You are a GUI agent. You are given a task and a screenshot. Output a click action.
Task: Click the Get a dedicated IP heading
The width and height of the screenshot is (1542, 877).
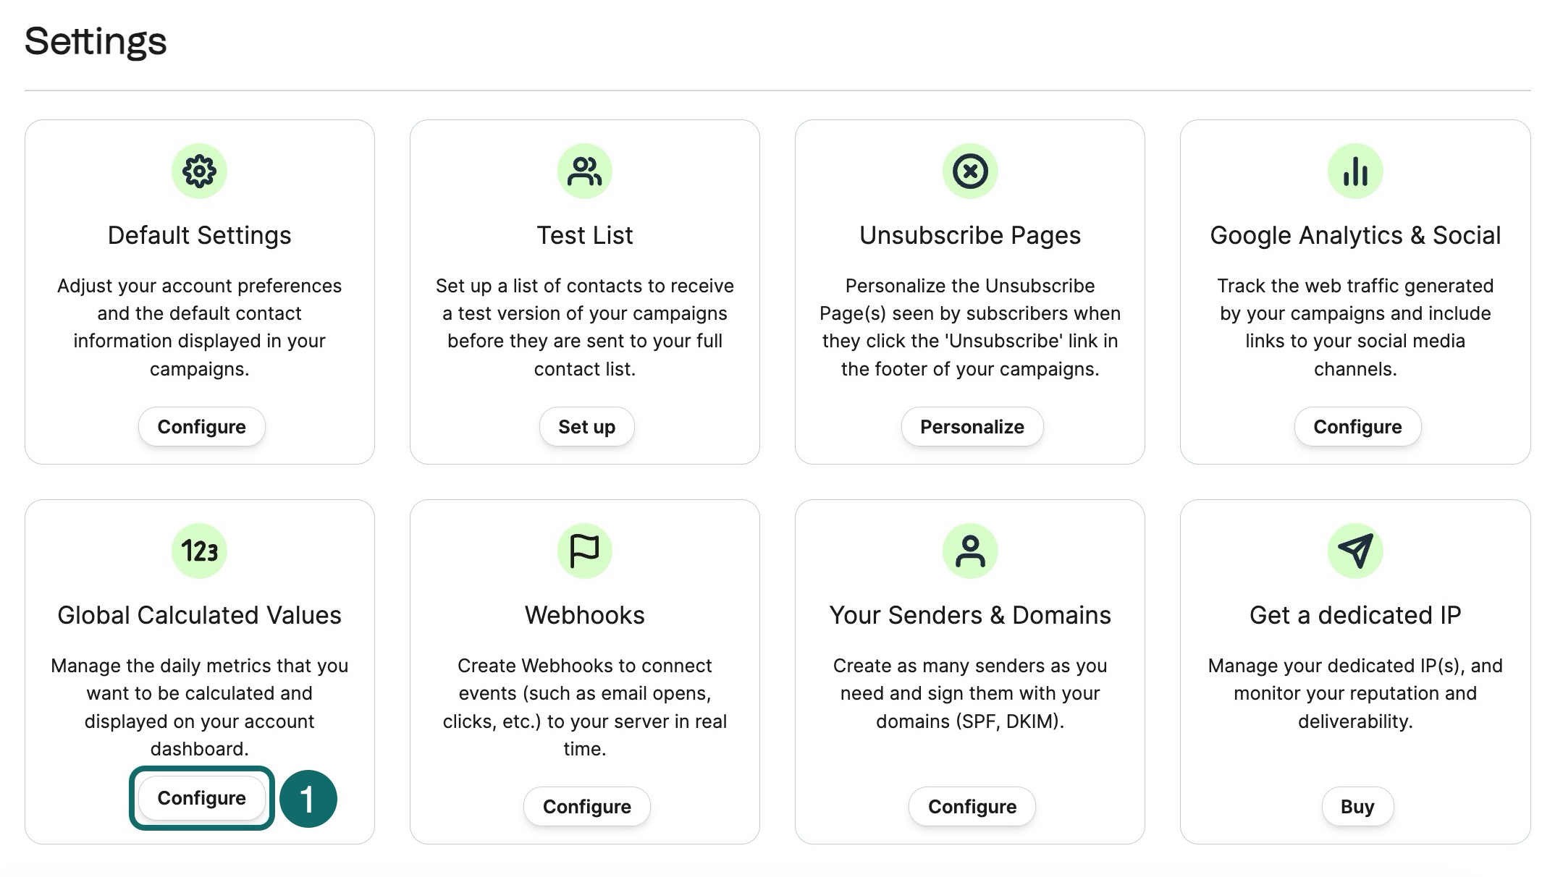[1354, 615]
